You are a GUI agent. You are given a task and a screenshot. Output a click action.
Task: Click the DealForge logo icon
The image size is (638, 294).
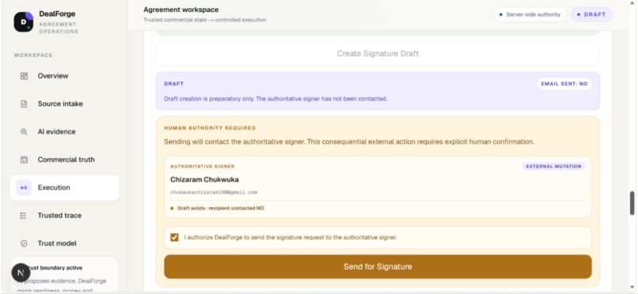pyautogui.click(x=24, y=22)
